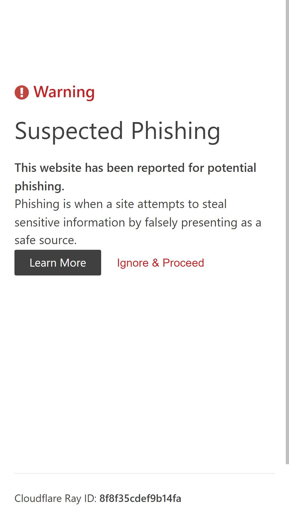Click the vertical scrollbar thumb
The width and height of the screenshot is (289, 514).
tap(287, 232)
